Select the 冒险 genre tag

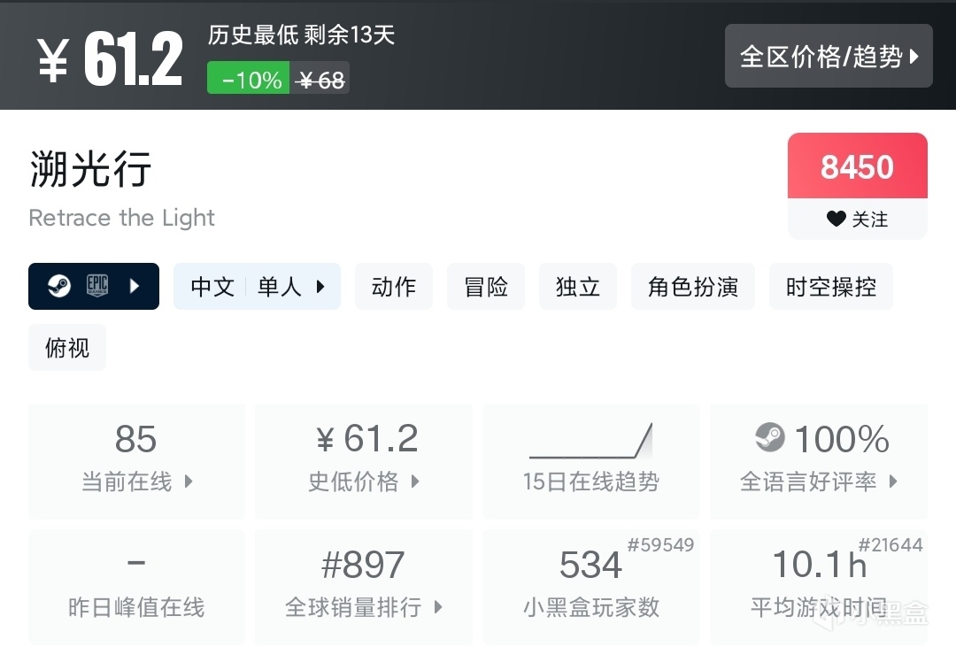pyautogui.click(x=486, y=287)
